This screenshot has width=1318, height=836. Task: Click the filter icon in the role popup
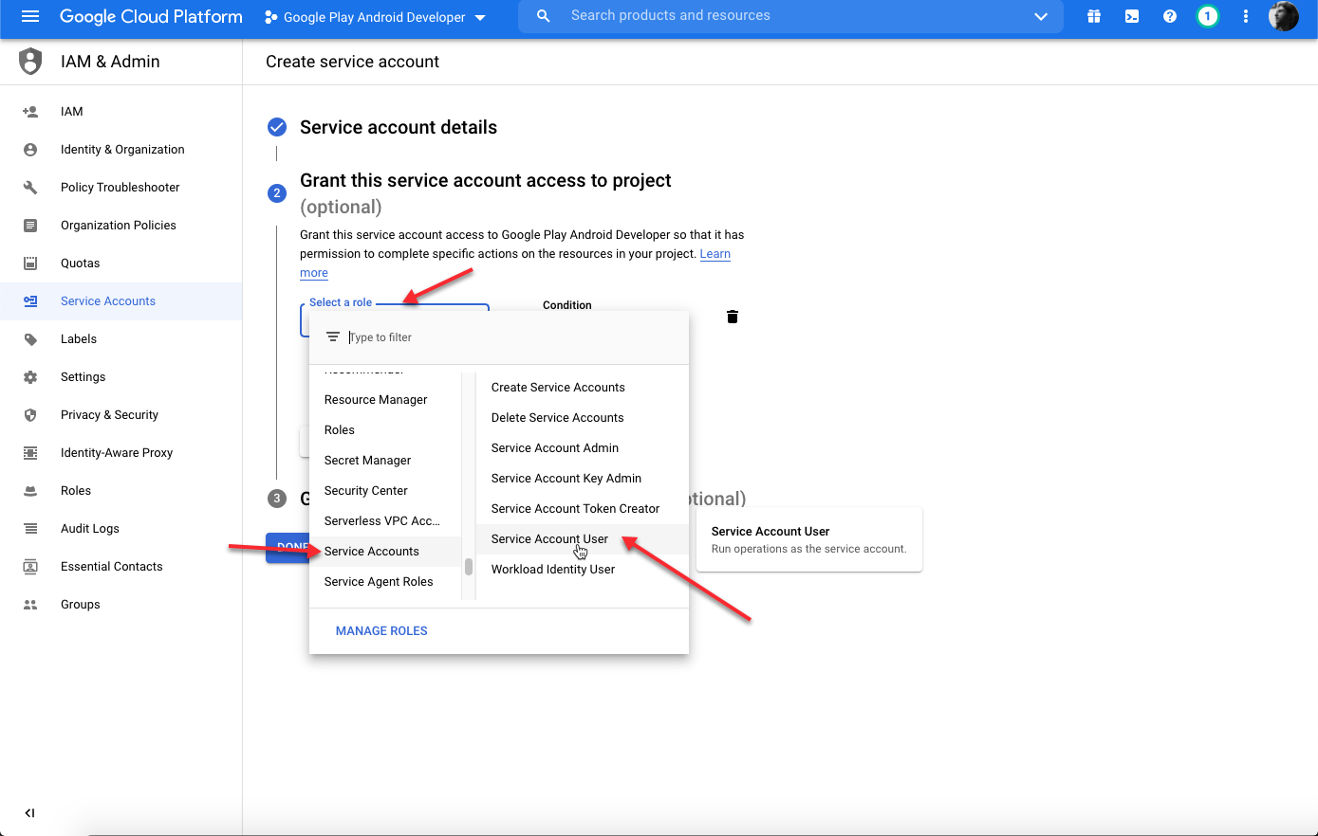click(x=333, y=336)
